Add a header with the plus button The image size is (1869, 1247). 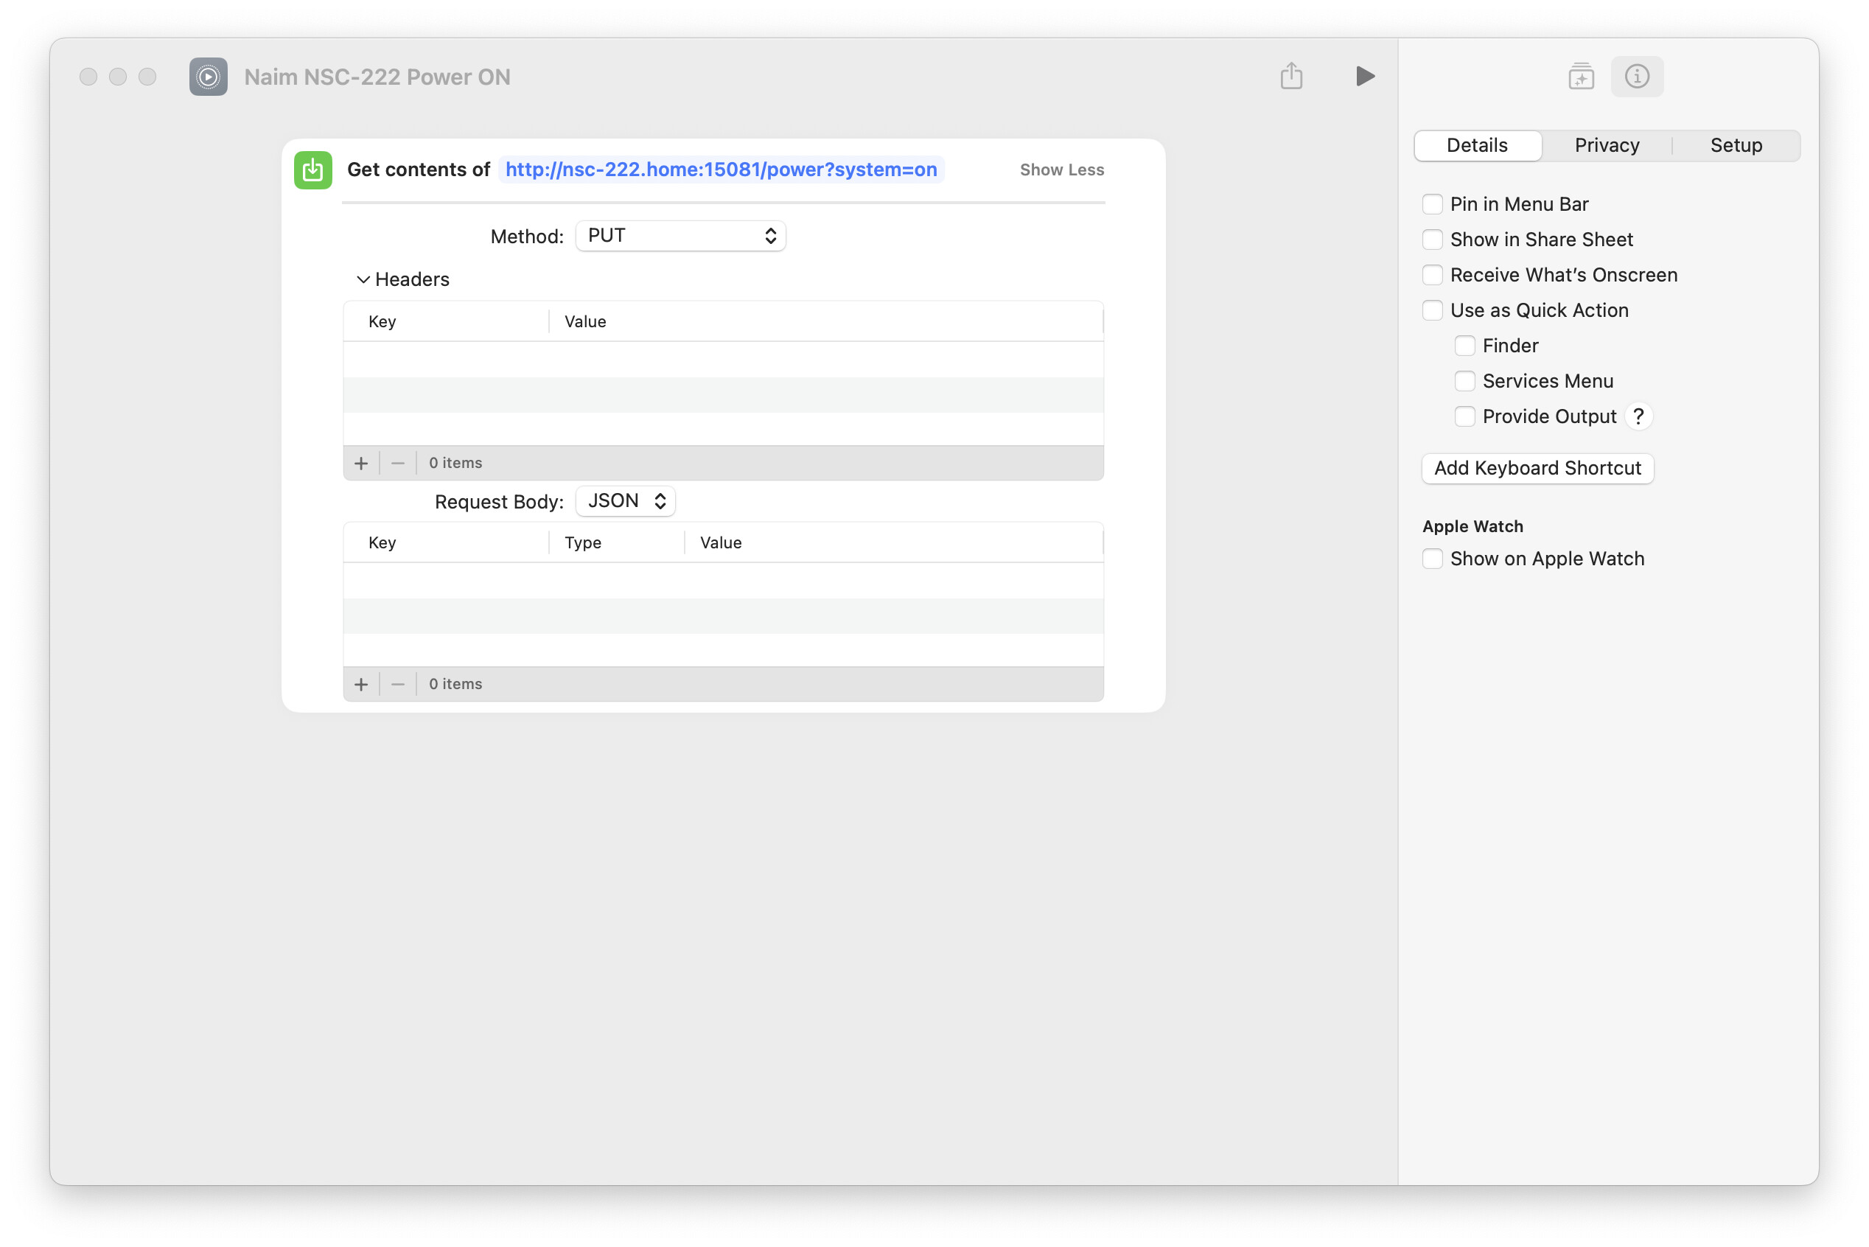(361, 463)
